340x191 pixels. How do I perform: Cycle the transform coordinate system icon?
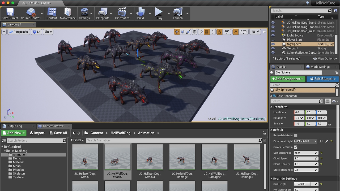[x=194, y=32]
